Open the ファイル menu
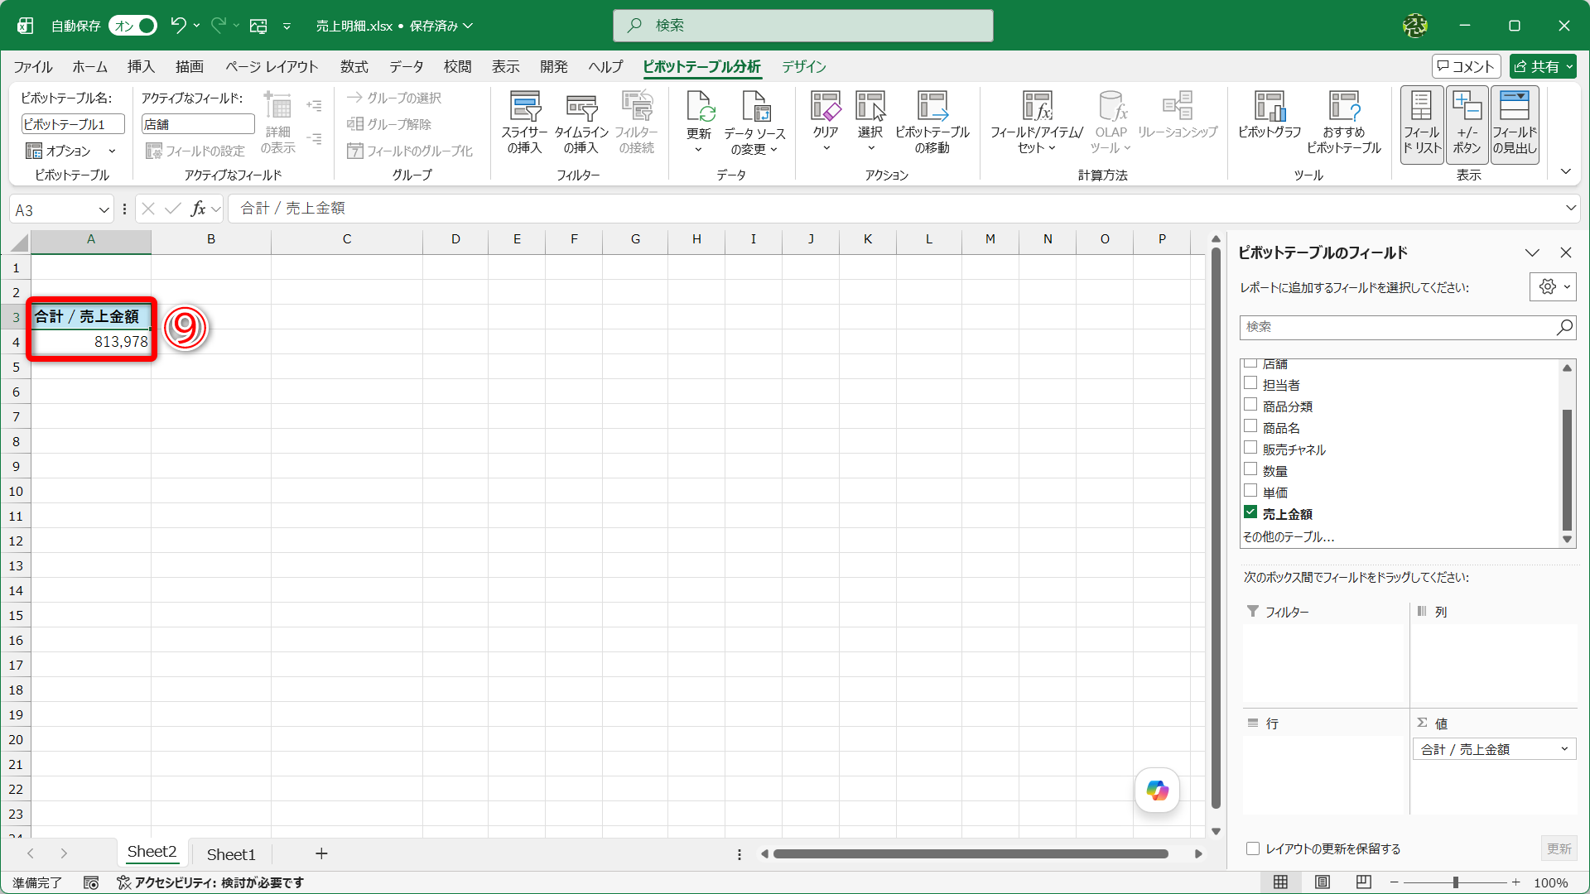This screenshot has height=894, width=1590. point(33,66)
